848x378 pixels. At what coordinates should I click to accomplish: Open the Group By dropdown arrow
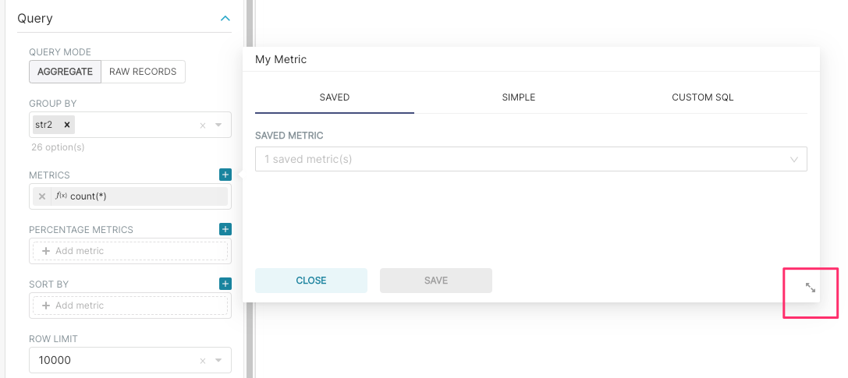coord(218,125)
